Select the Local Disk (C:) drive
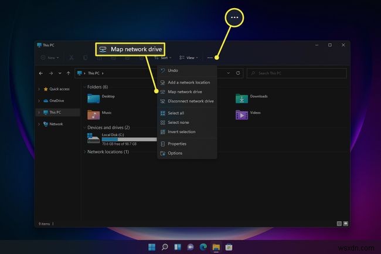Screen dimensions: 381x254 coord(122,139)
